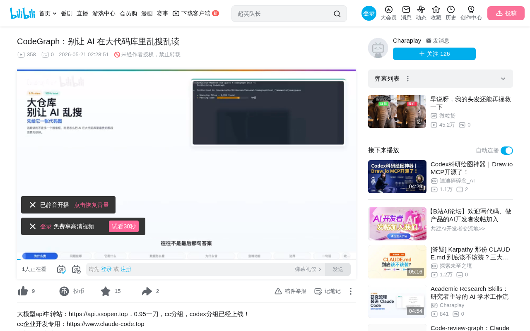Open 记笔记 notes
This screenshot has height=331, width=530.
coord(328,291)
